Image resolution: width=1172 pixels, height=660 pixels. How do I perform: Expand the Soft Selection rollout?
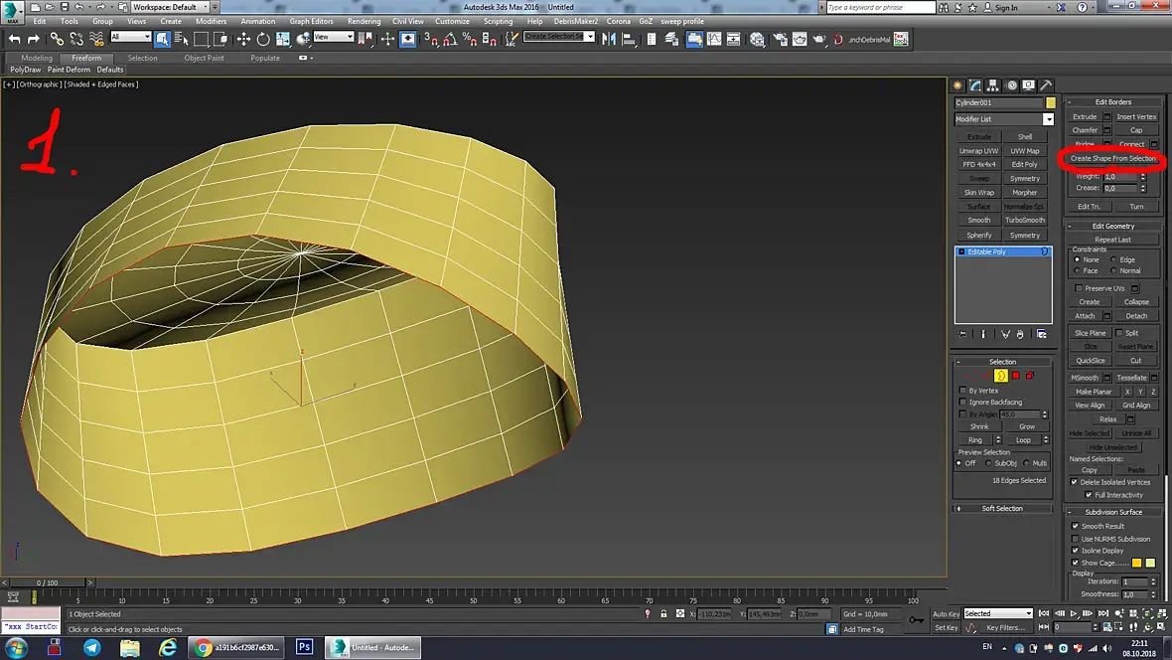pos(1002,508)
